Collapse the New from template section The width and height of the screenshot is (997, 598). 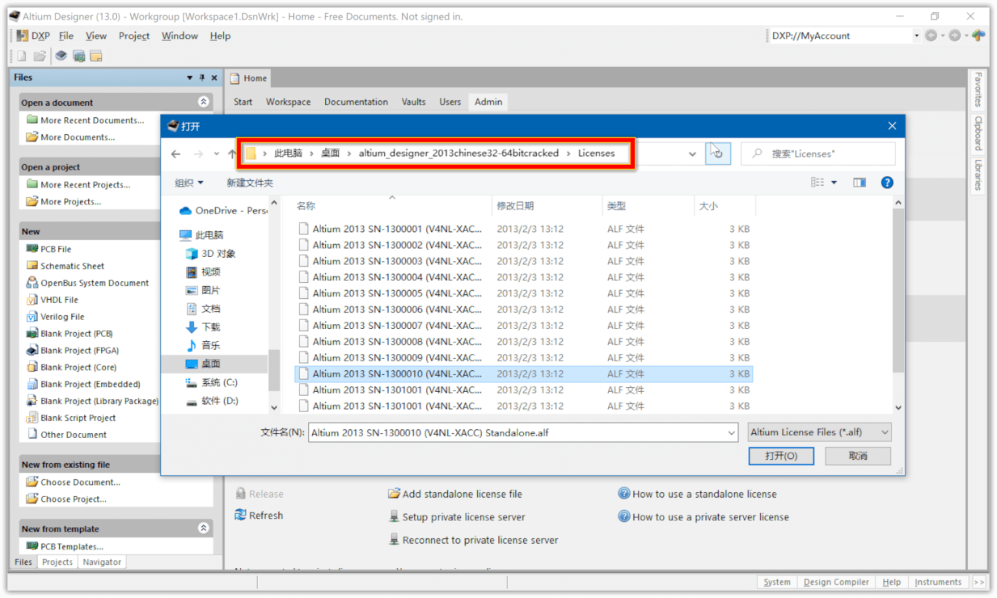pyautogui.click(x=203, y=528)
